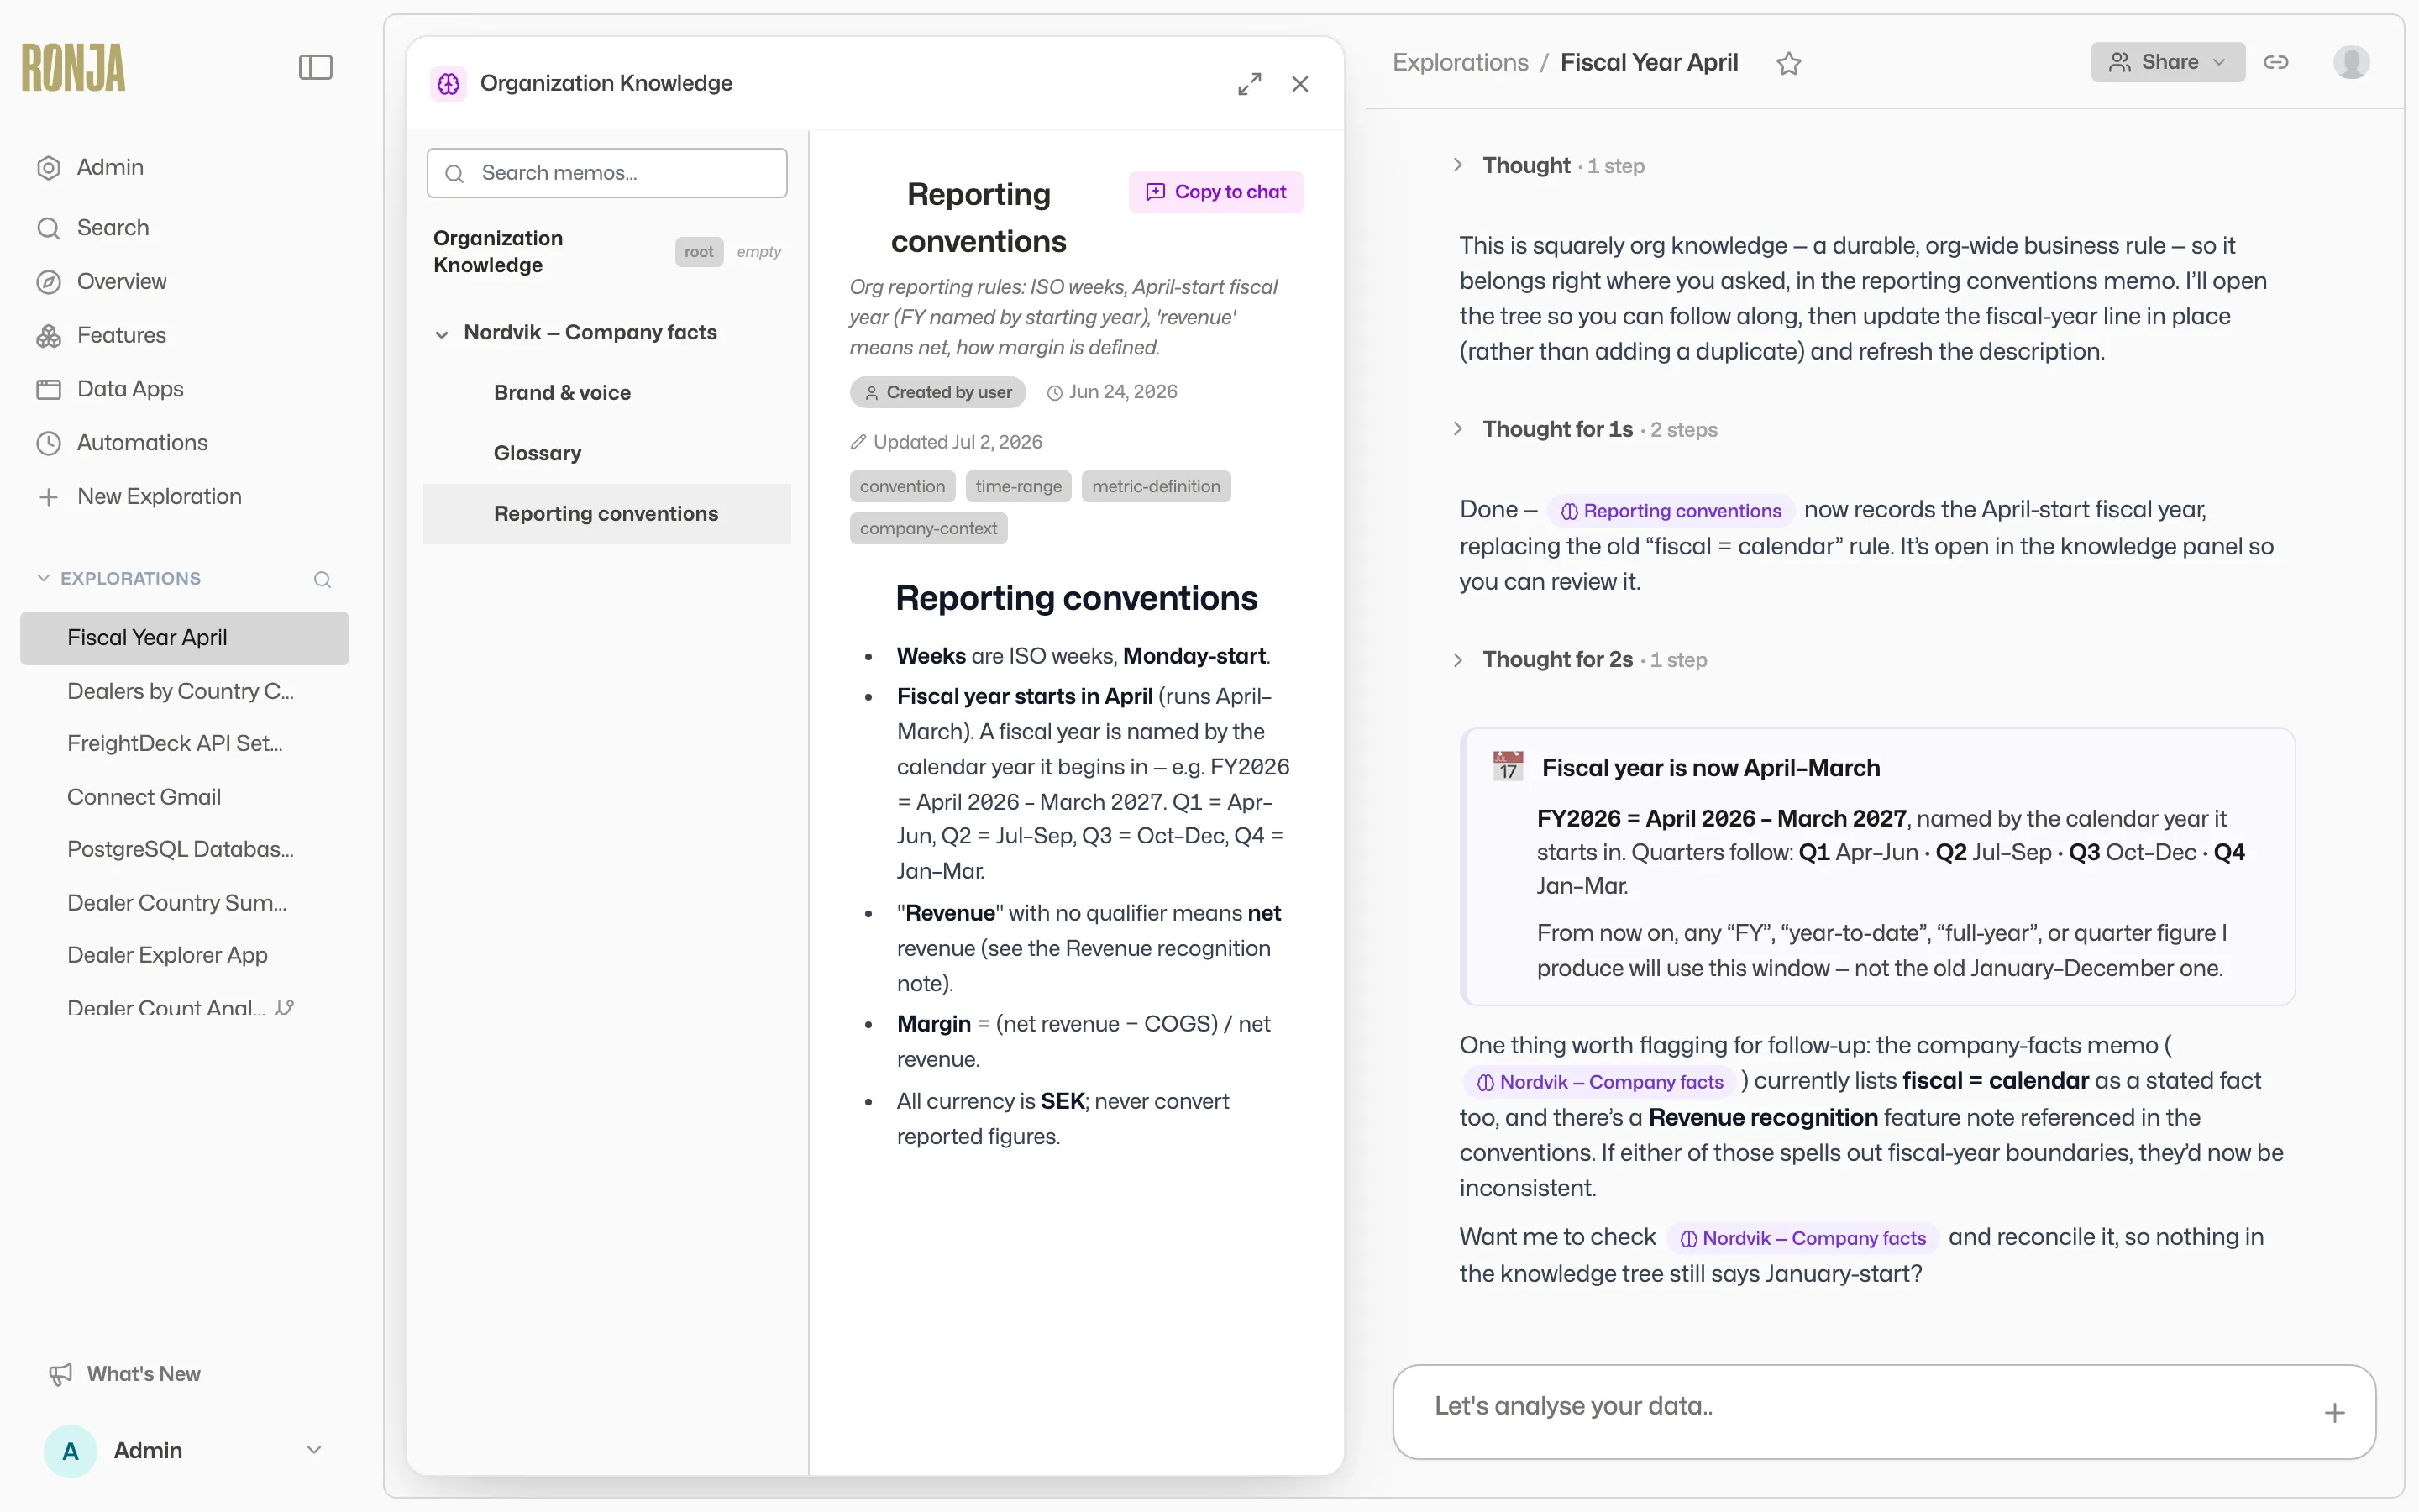The width and height of the screenshot is (2419, 1512).
Task: Start a New Exploration
Action: click(x=159, y=497)
